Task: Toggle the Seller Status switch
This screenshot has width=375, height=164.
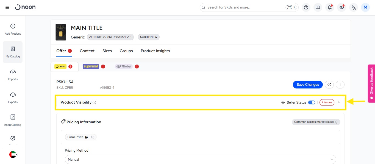Action: coord(312,102)
